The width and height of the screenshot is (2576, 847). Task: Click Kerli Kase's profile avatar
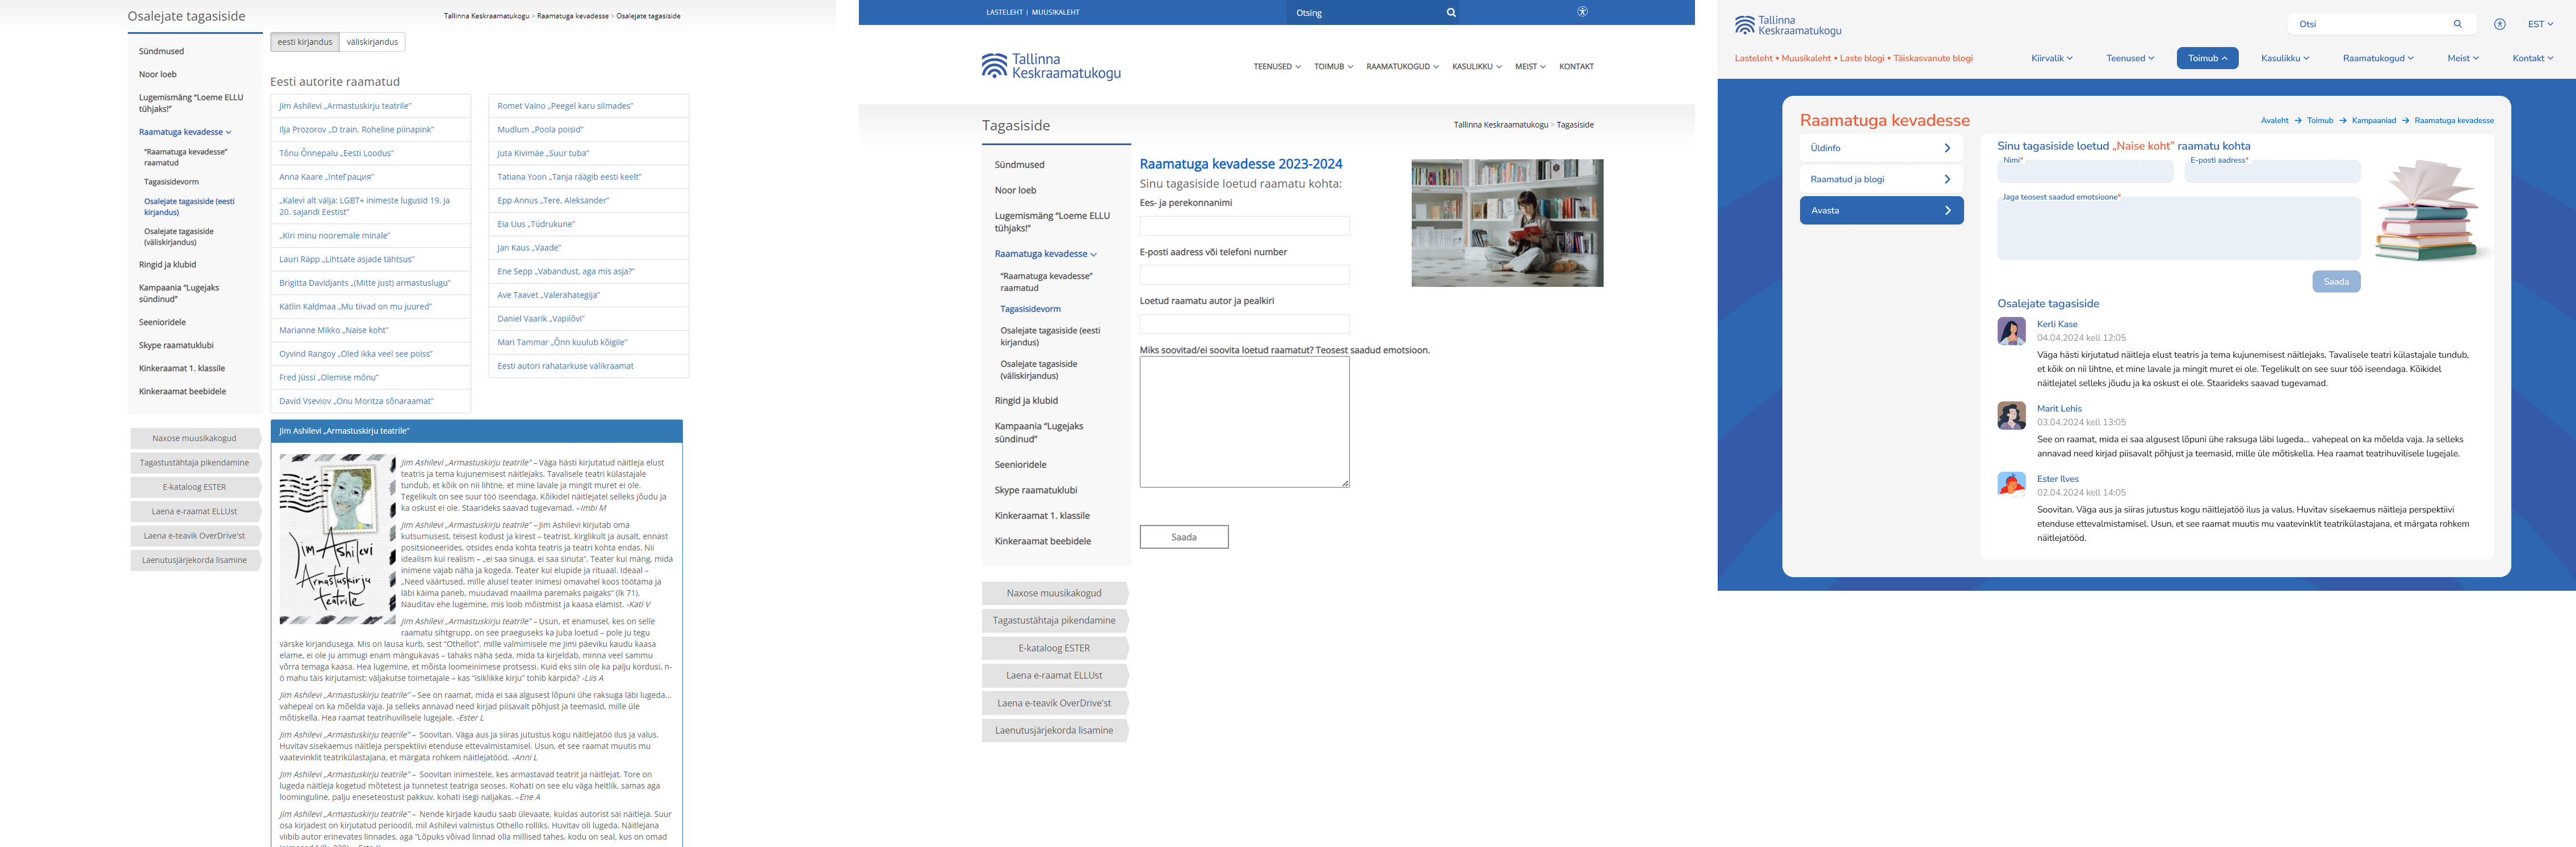pyautogui.click(x=2011, y=332)
